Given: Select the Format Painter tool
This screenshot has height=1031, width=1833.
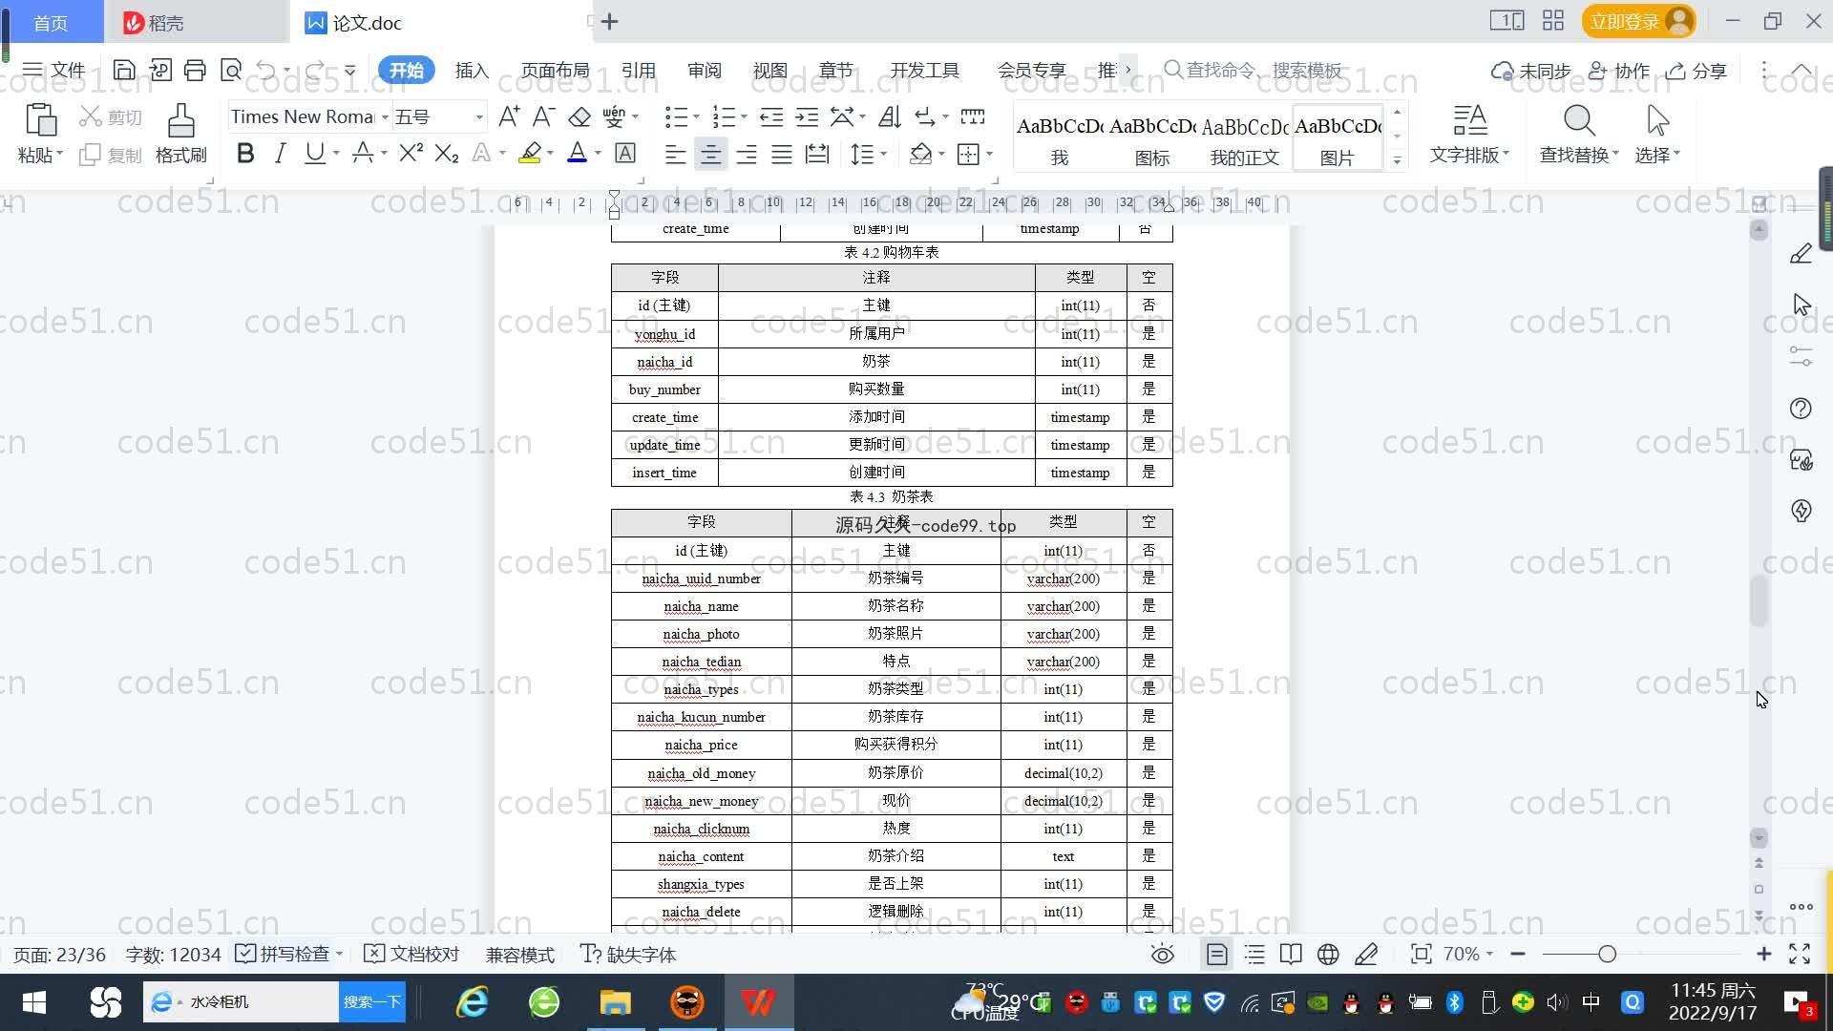Looking at the screenshot, I should point(181,134).
